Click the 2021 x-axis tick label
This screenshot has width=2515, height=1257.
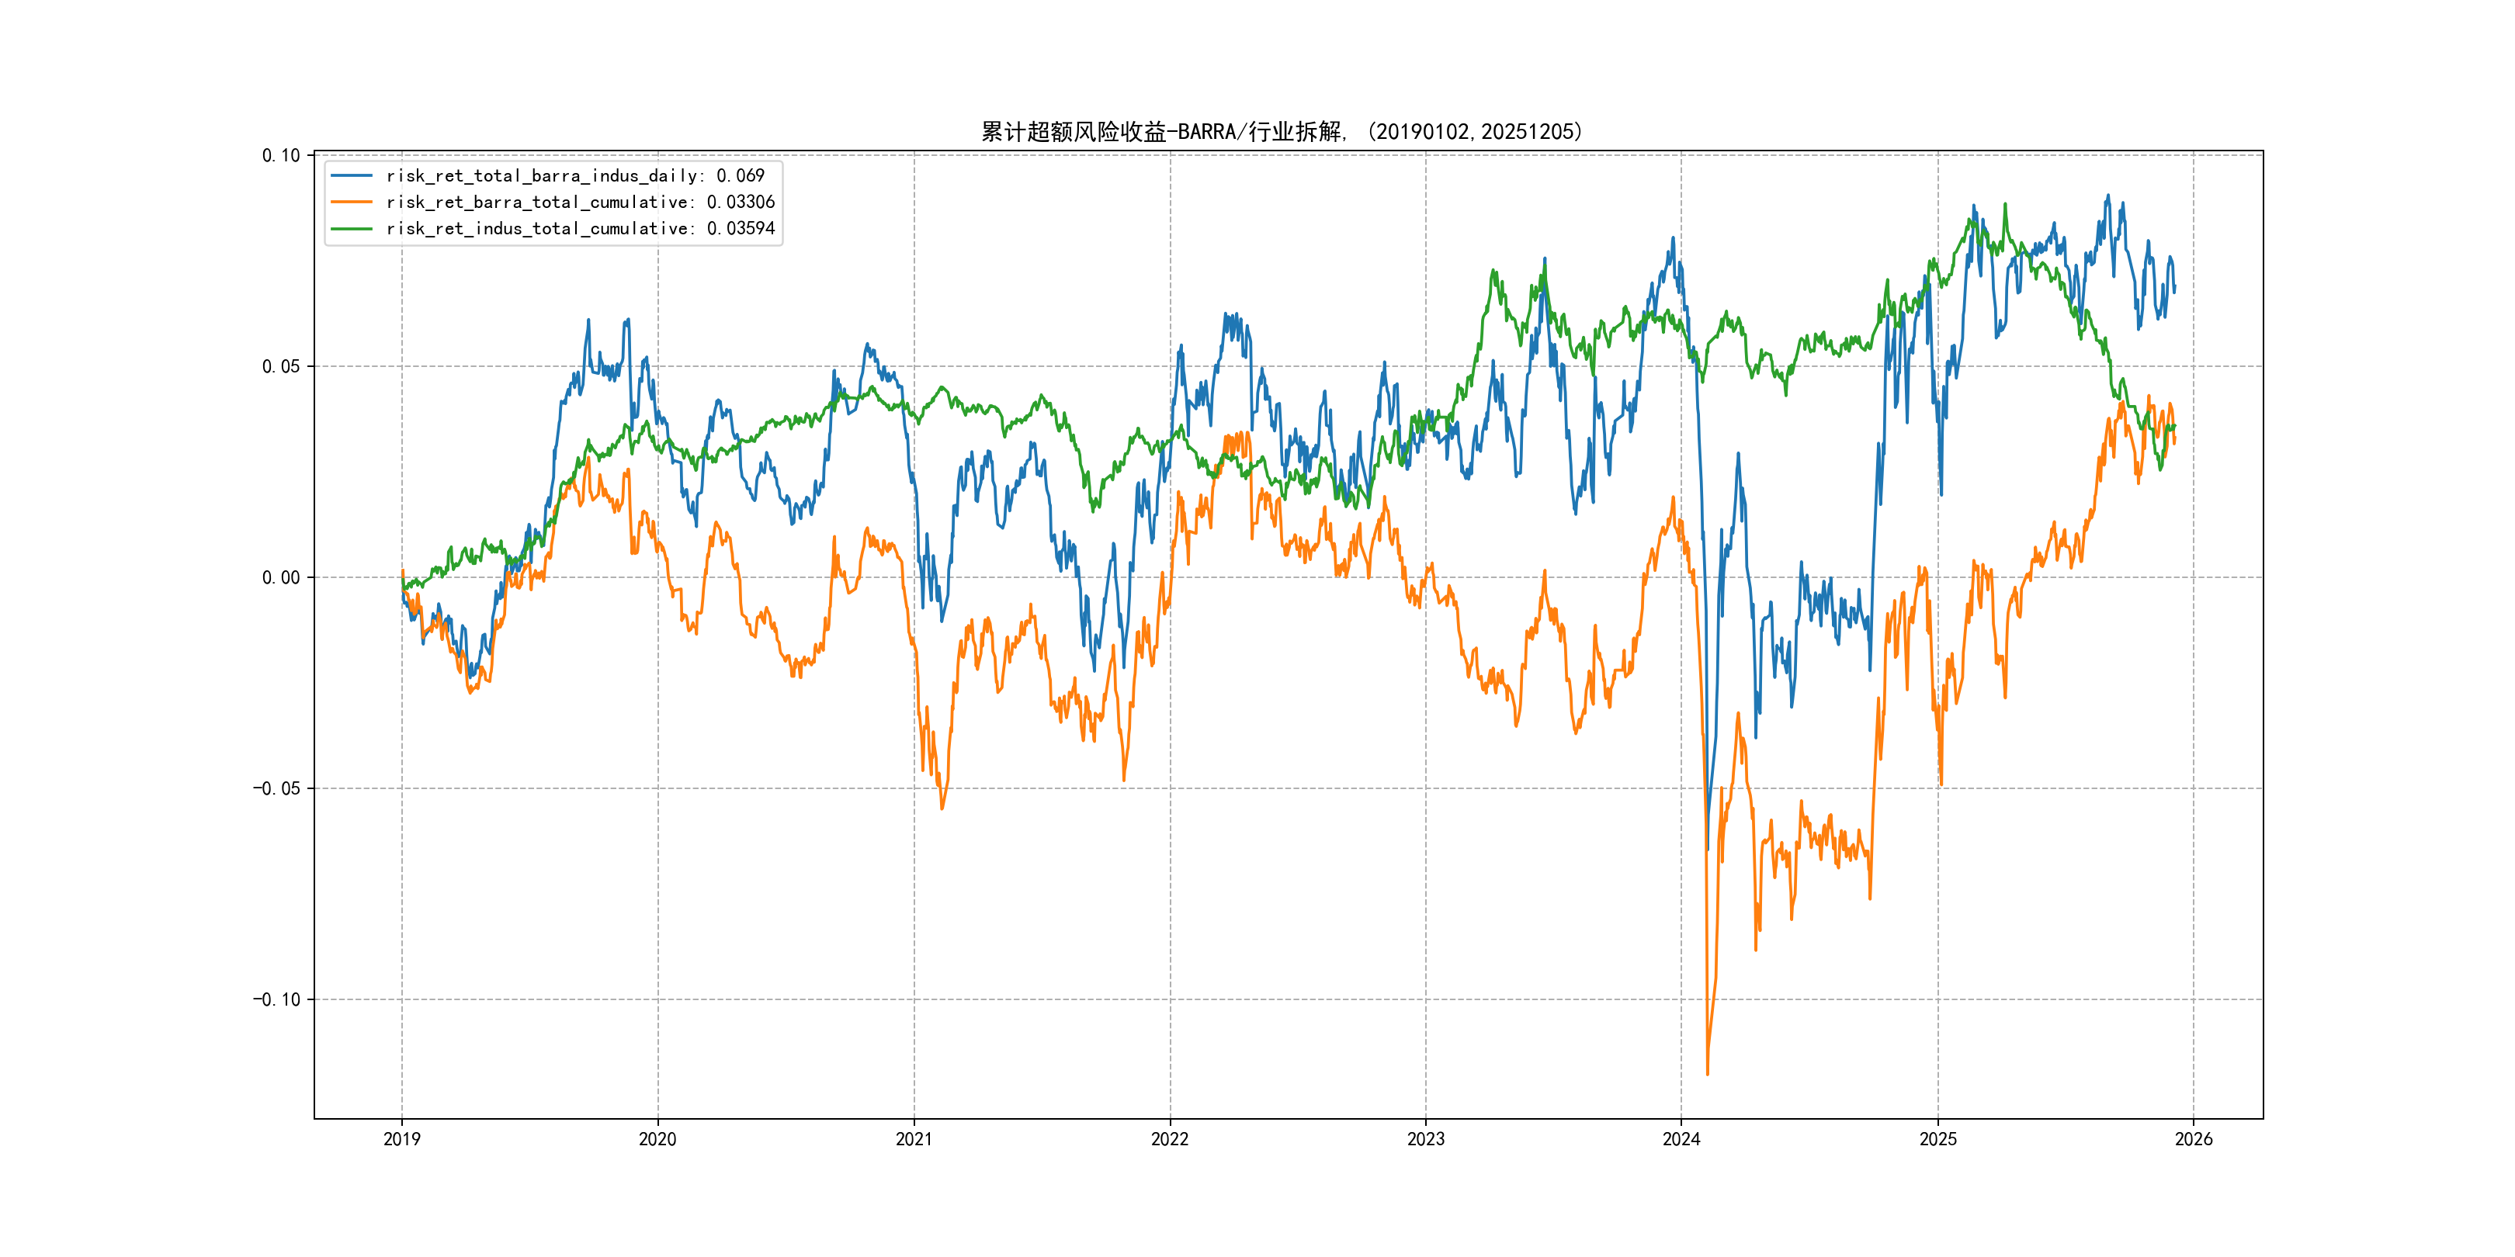(x=914, y=1139)
